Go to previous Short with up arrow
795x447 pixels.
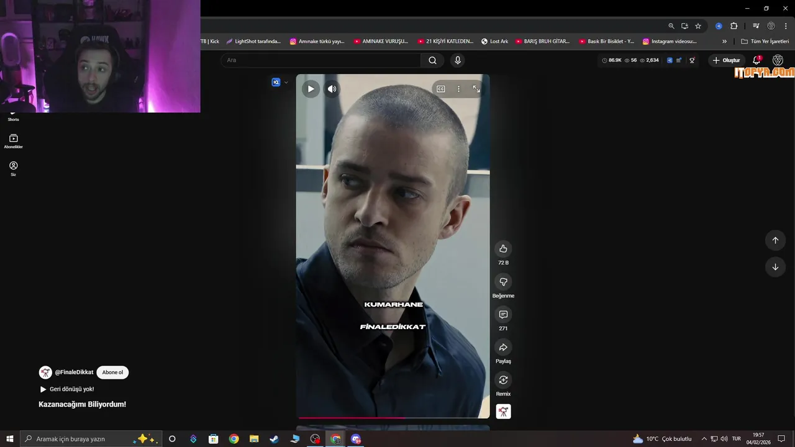[x=775, y=240]
